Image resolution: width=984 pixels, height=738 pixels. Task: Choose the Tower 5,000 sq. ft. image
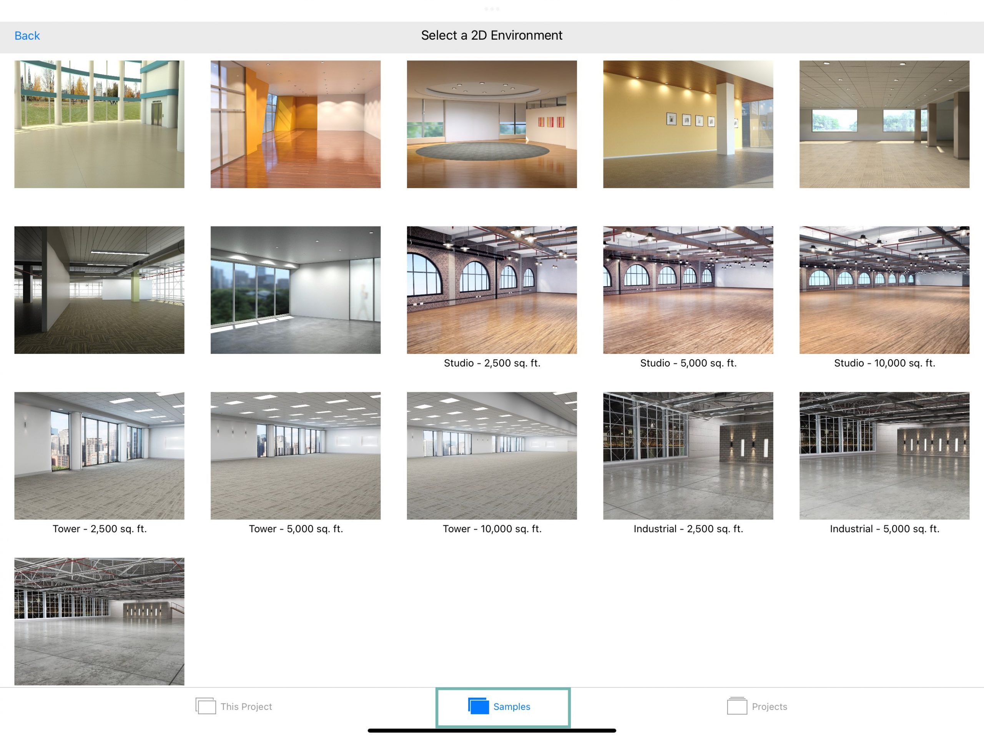(x=295, y=456)
